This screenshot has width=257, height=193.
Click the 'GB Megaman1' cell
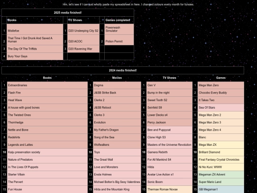pyautogui.click(x=221, y=189)
